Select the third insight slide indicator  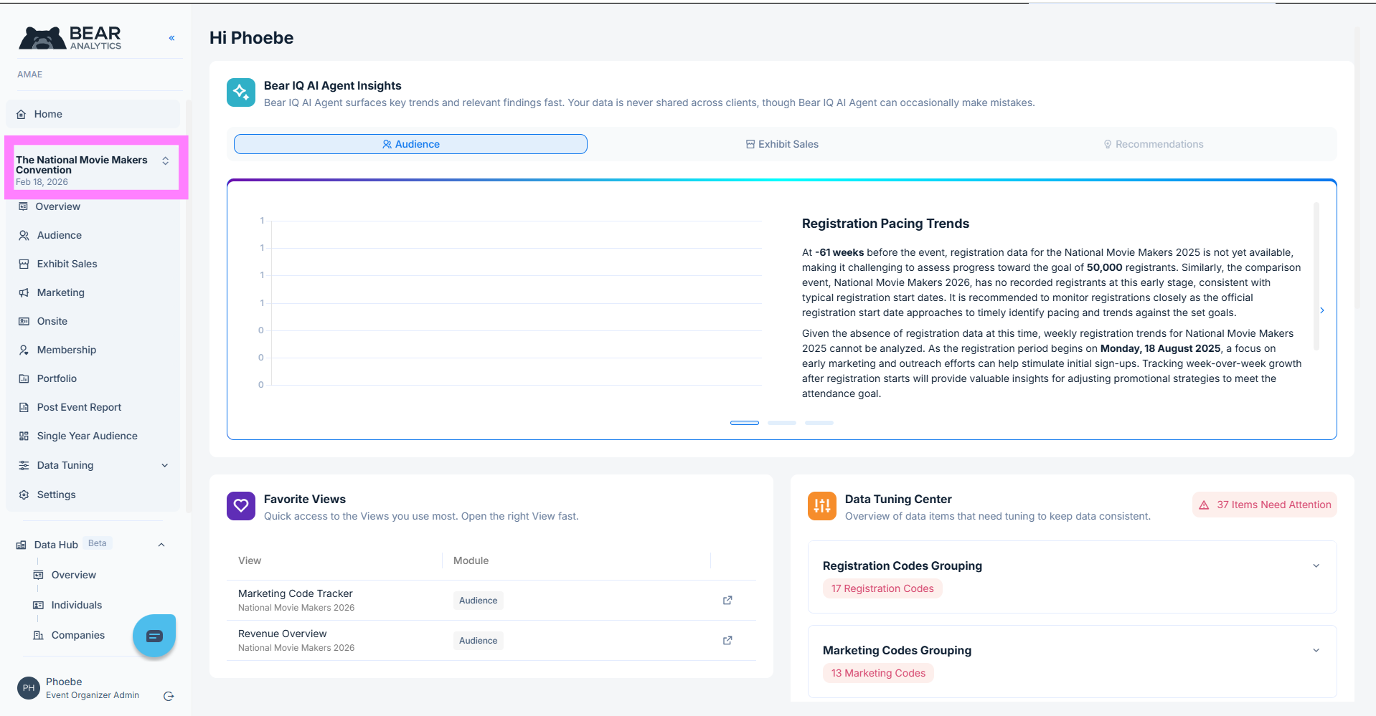[819, 423]
